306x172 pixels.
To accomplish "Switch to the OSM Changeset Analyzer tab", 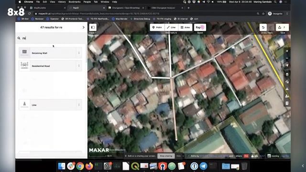I will [165, 8].
